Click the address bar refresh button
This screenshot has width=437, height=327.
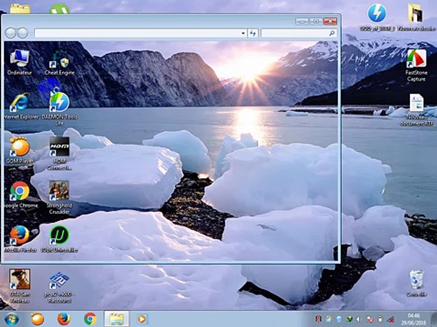253,33
